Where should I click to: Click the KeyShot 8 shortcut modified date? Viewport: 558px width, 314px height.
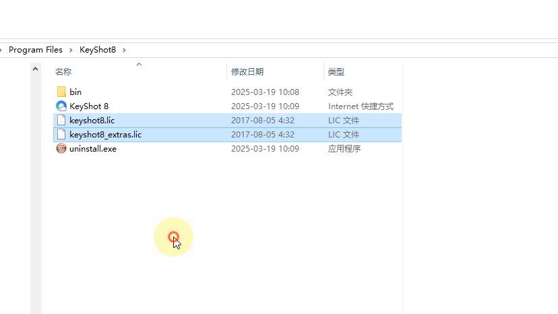point(265,106)
